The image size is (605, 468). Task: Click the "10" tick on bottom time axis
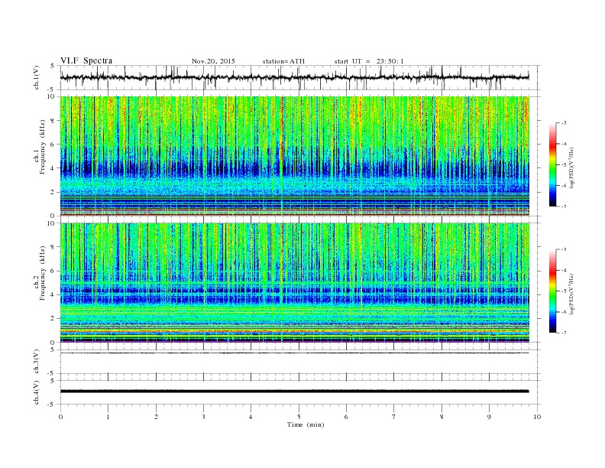pos(537,417)
